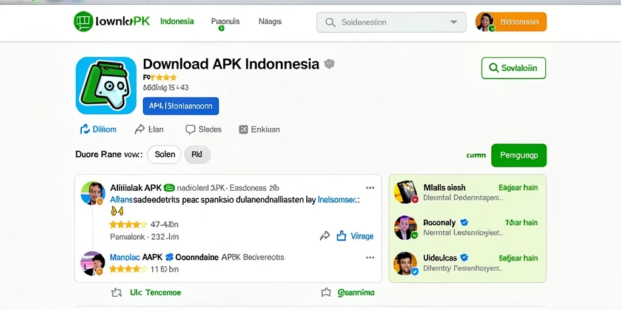Image resolution: width=621 pixels, height=310 pixels.
Task: Click the Uideulcas name text
Action: [440, 258]
